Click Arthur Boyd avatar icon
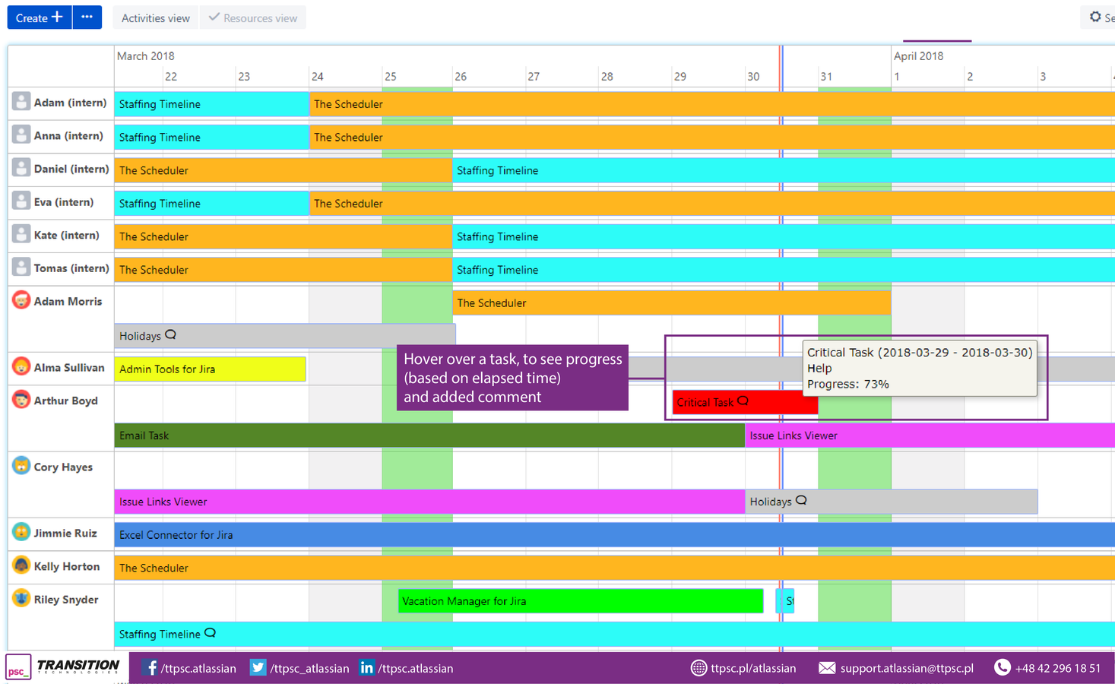 click(21, 400)
